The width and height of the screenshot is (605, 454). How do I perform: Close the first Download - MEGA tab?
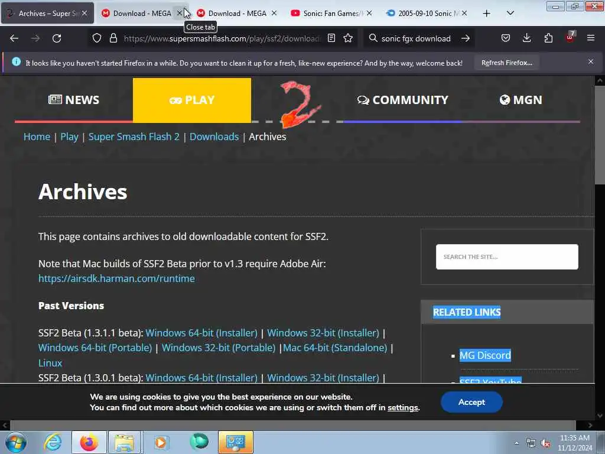point(180,14)
